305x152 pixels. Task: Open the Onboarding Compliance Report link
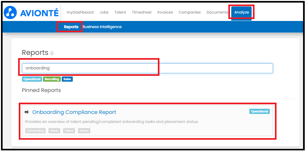74,112
